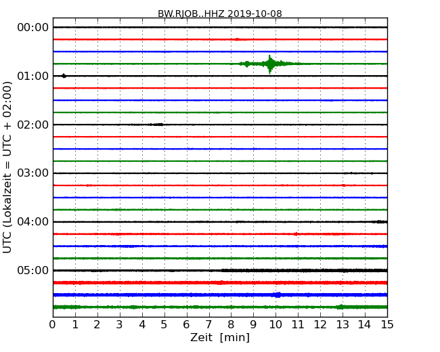
Task: Click x-axis tick label 0
Action: [53, 325]
